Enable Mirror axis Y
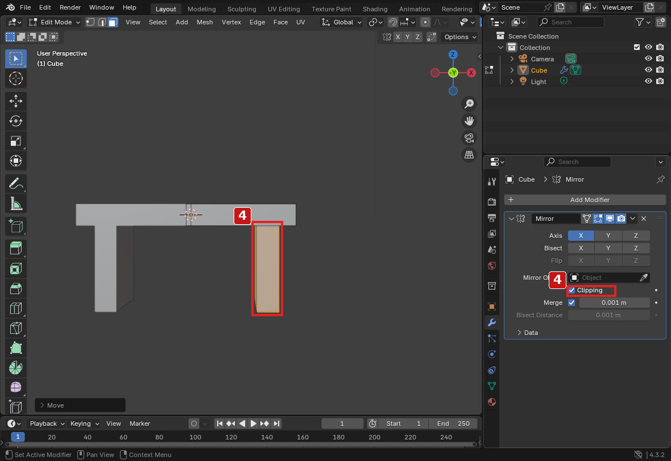 tap(608, 236)
